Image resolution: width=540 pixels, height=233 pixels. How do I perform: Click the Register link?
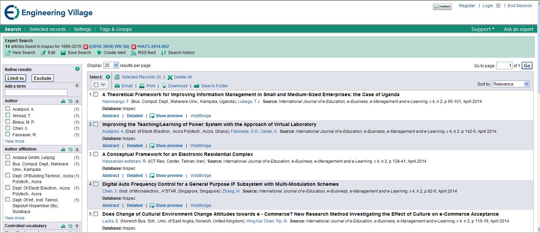click(x=467, y=6)
